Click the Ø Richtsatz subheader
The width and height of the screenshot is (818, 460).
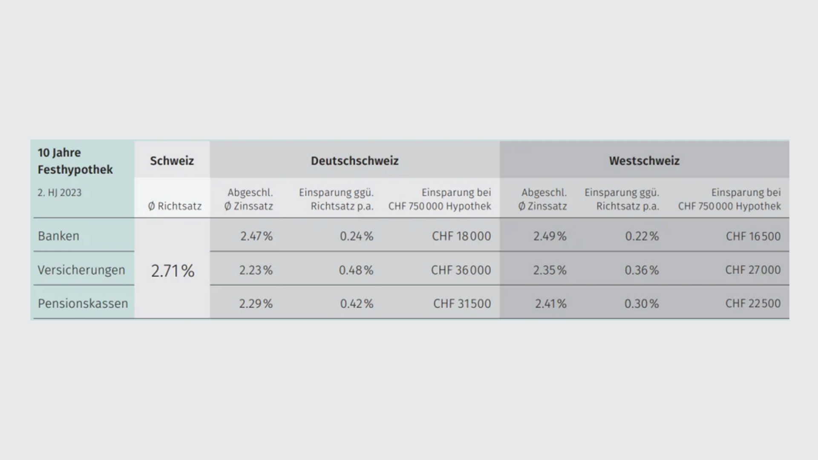tap(175, 206)
